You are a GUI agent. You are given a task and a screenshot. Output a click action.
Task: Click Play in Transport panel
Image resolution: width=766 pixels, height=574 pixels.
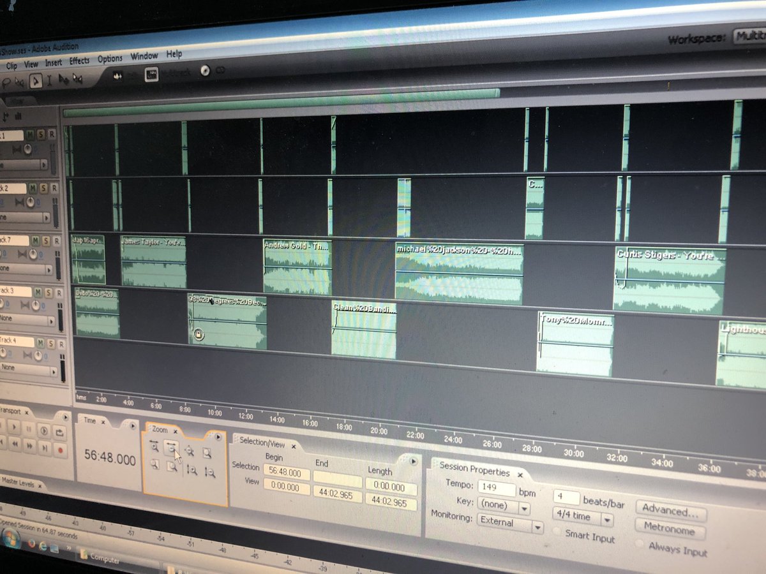tap(14, 427)
